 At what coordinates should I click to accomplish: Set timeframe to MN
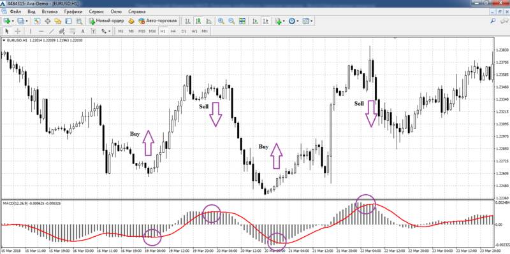[205, 31]
